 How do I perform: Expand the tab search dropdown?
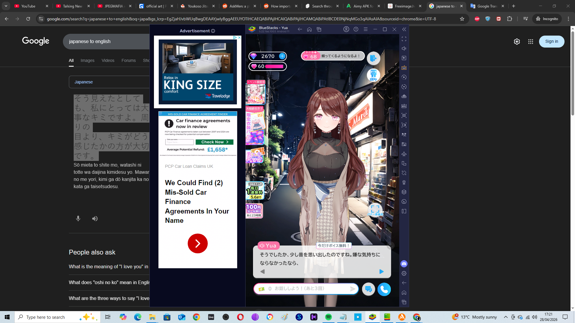(x=6, y=6)
